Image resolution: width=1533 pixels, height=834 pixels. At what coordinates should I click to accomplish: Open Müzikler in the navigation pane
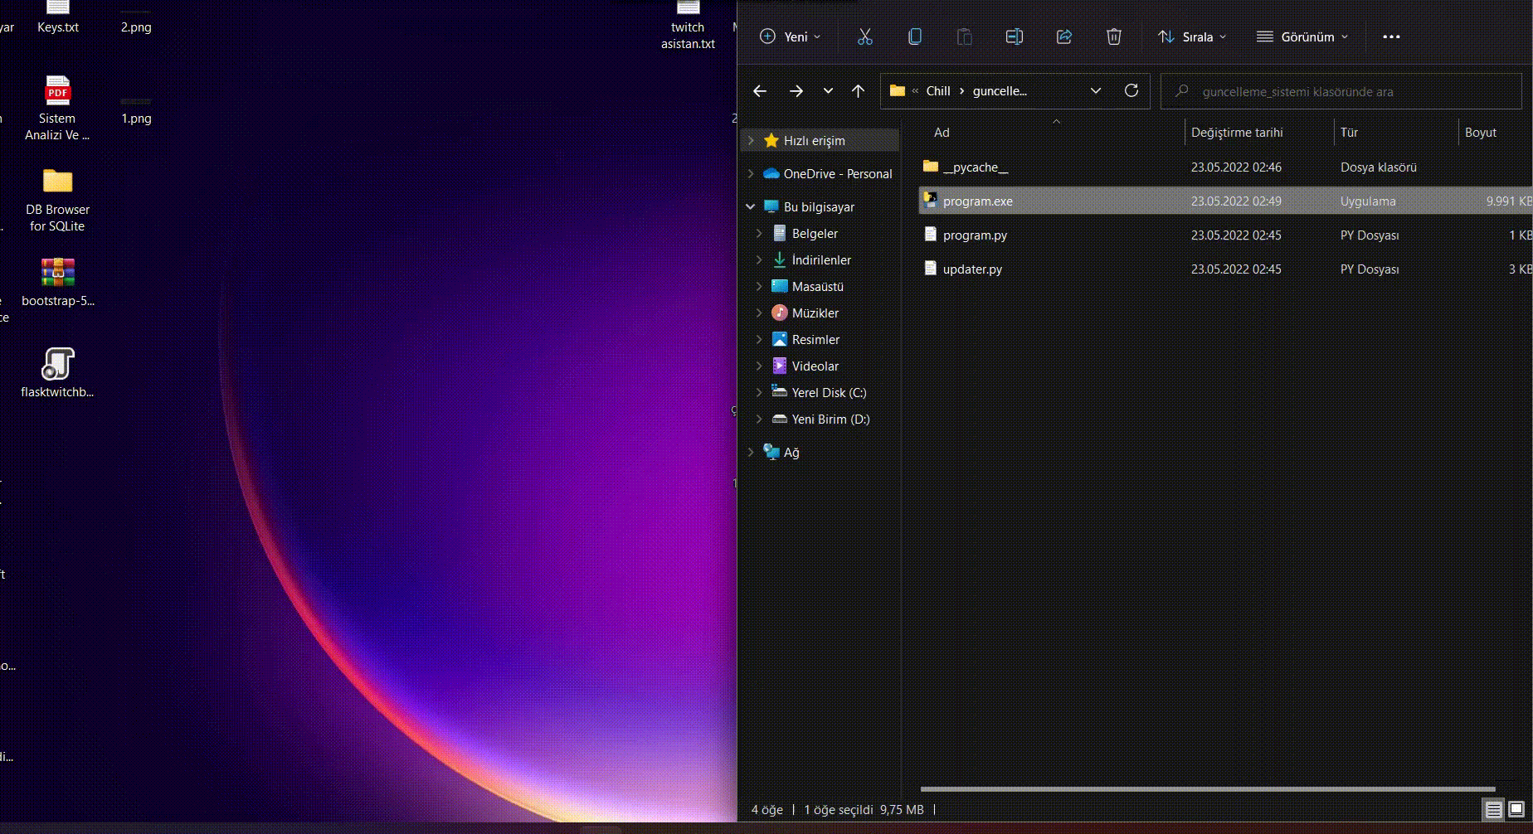coord(815,313)
